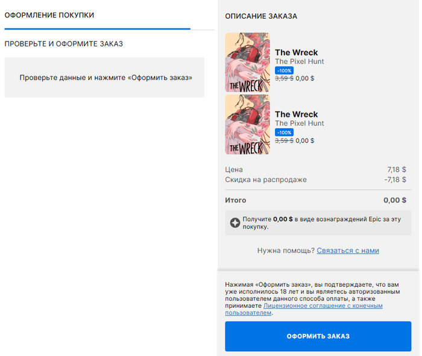Screen dimensions: 422x356
Task: Click the Epic rewards notice text
Action: point(322,223)
